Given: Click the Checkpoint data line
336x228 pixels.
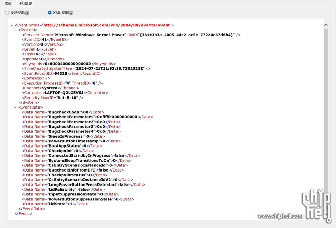Looking at the screenshot, I should [58, 151].
